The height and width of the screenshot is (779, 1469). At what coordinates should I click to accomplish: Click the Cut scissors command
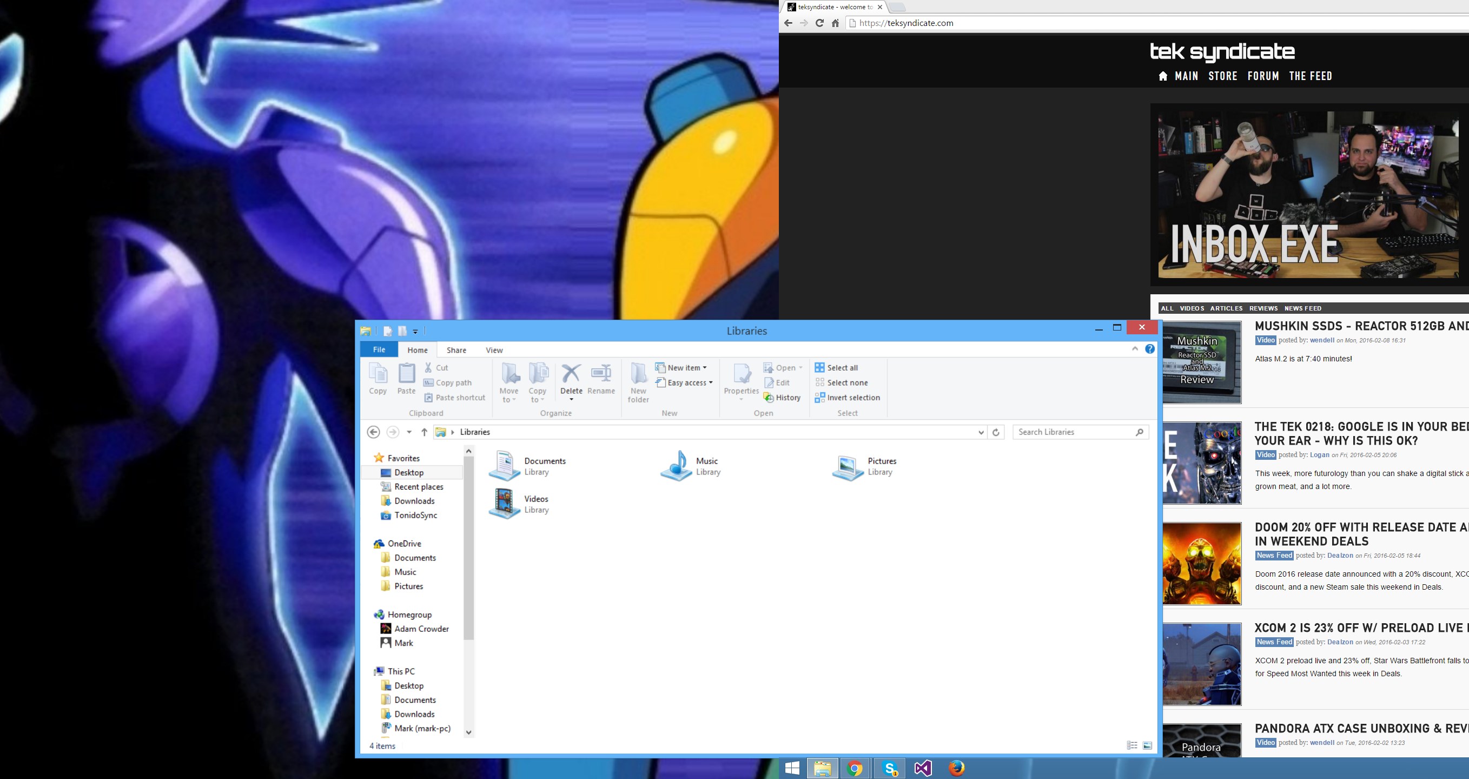tap(436, 368)
